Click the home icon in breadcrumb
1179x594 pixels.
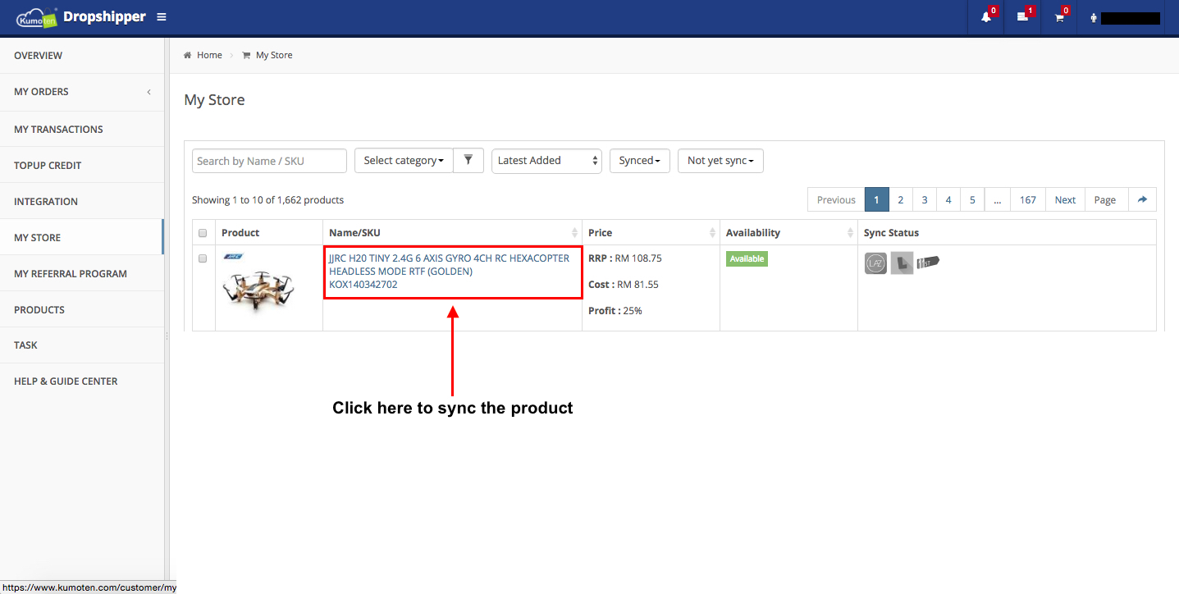tap(188, 55)
